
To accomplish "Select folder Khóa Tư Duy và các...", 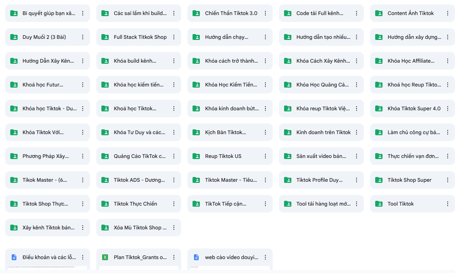I will pos(139,132).
